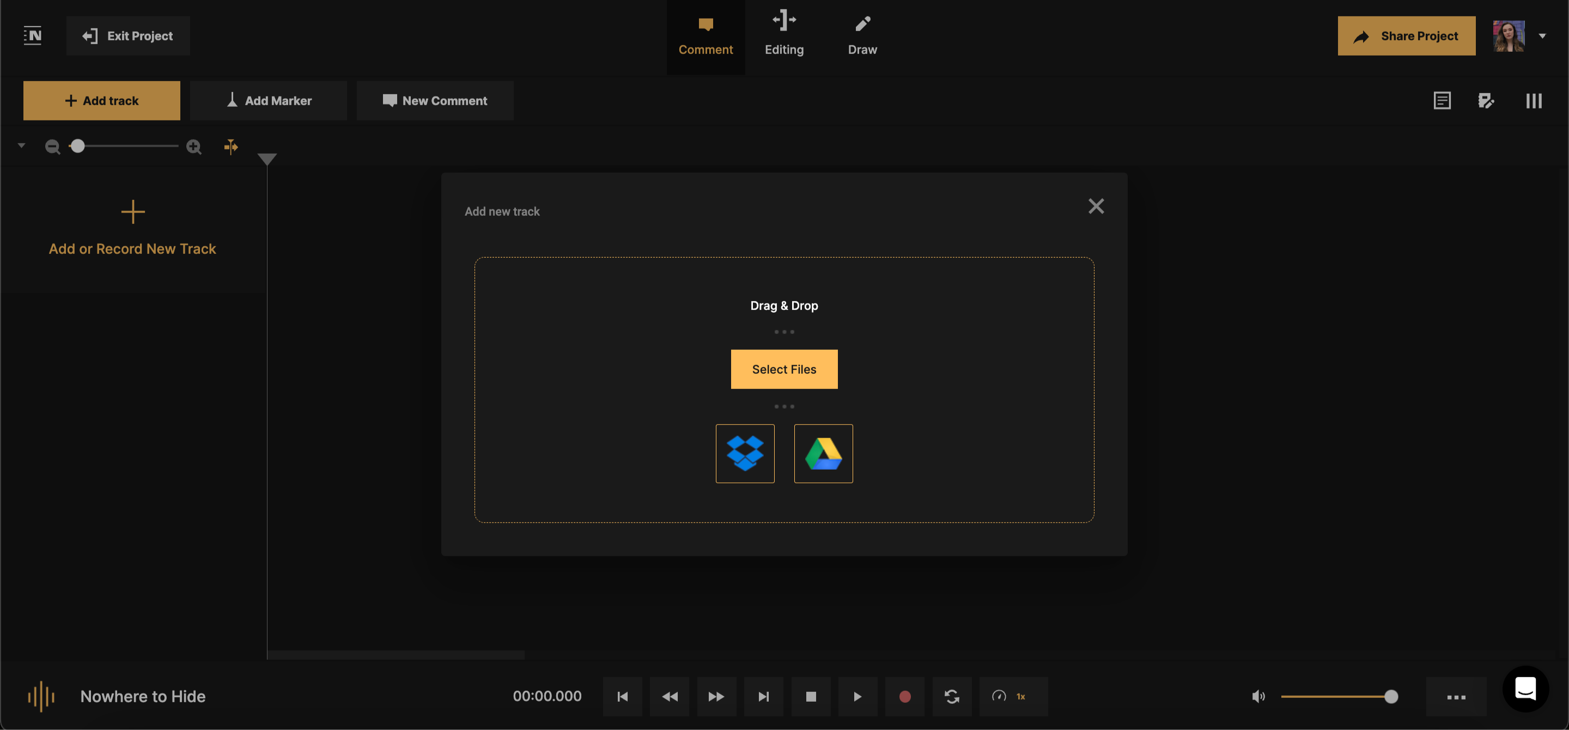Click the Select Files button
Screen dimensions: 1569x730
click(784, 369)
